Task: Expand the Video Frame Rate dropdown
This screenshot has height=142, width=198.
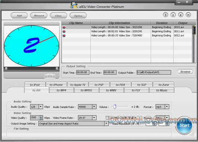Action: click(94, 118)
